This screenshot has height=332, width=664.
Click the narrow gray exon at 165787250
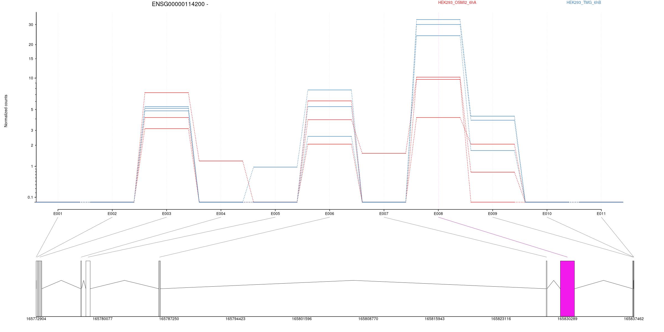[159, 289]
